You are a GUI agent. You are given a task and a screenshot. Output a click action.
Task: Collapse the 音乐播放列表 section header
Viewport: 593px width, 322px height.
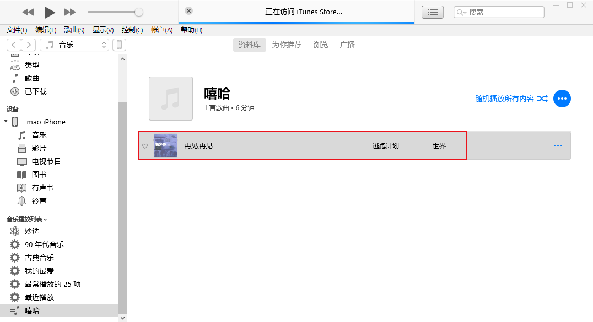[26, 219]
